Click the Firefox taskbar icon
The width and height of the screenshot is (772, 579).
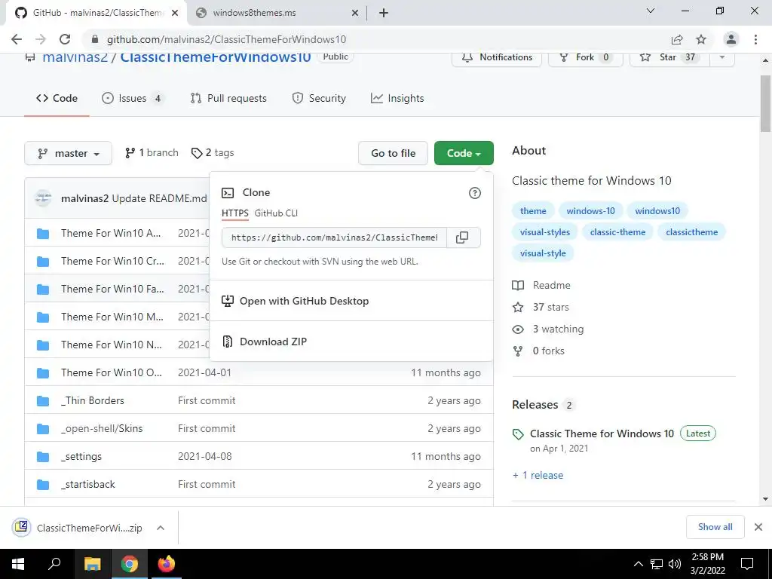pos(166,564)
